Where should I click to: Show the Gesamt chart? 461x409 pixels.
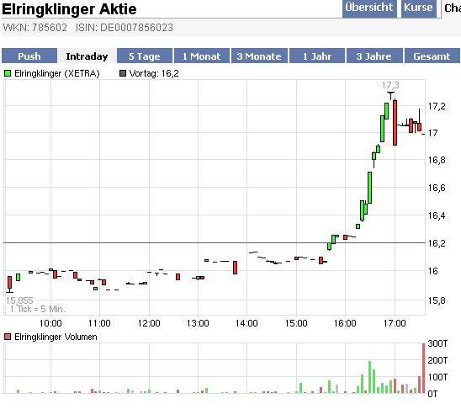tap(432, 56)
